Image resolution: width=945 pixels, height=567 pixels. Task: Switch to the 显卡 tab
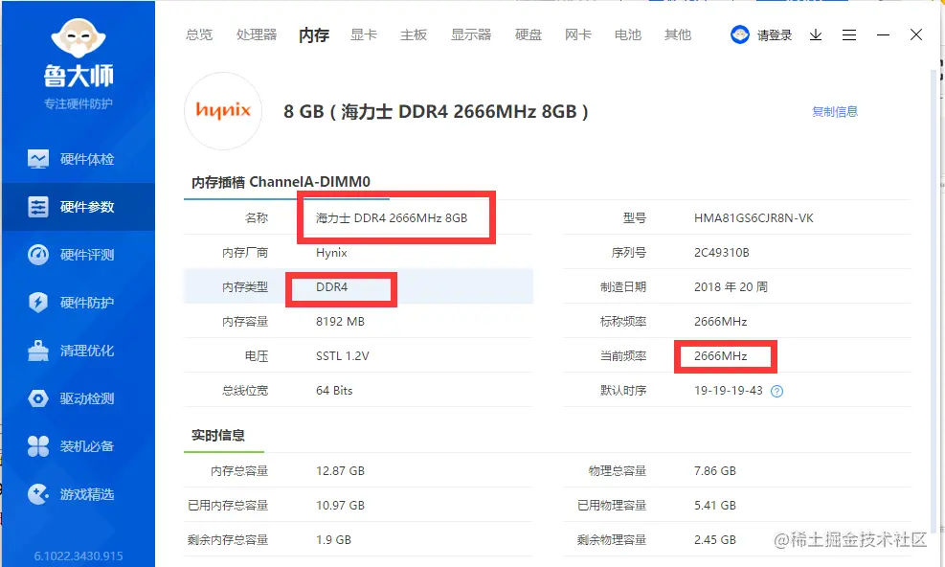click(364, 35)
